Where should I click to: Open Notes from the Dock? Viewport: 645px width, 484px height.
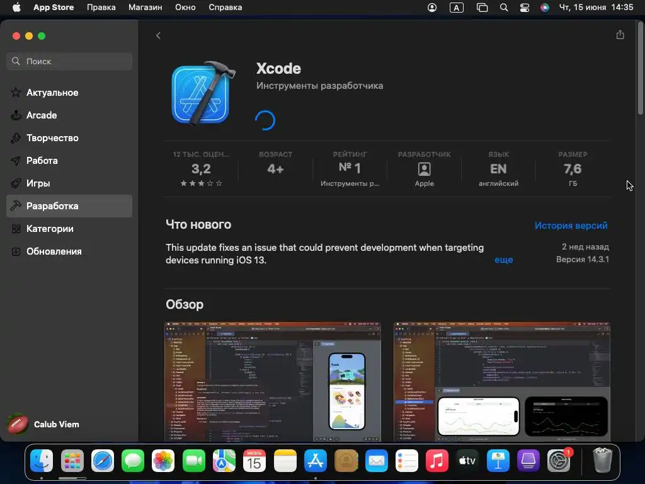tap(285, 461)
